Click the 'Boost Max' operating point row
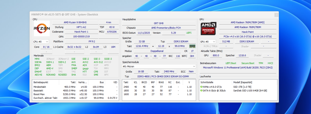 pos(75,94)
